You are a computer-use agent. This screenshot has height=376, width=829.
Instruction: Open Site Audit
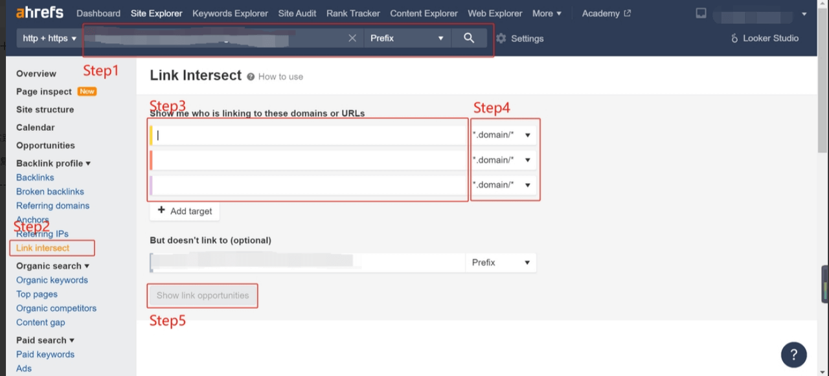(297, 13)
